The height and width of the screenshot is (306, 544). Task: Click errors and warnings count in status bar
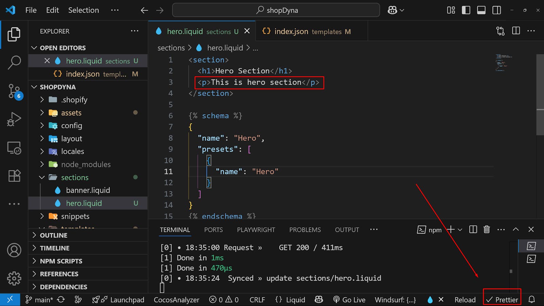[x=224, y=300]
